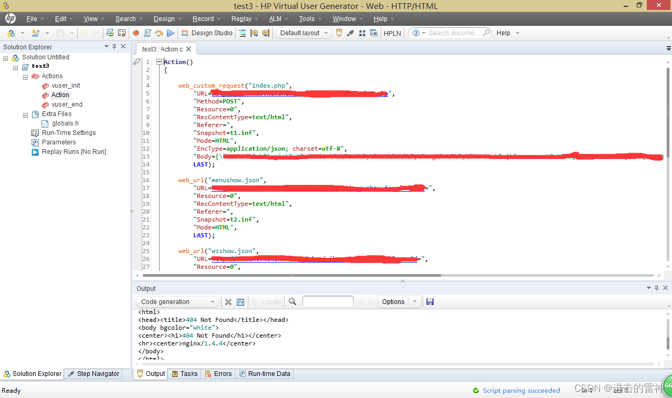This screenshot has width=672, height=398.
Task: Open Parameters in the tree
Action: click(59, 142)
